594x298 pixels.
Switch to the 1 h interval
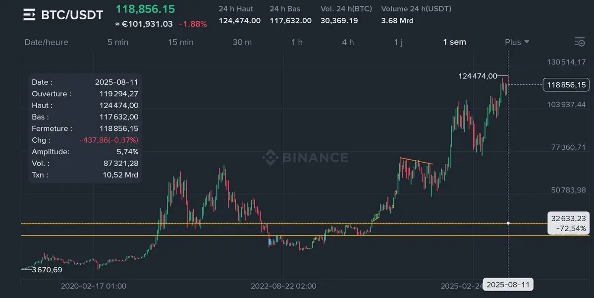pos(297,42)
